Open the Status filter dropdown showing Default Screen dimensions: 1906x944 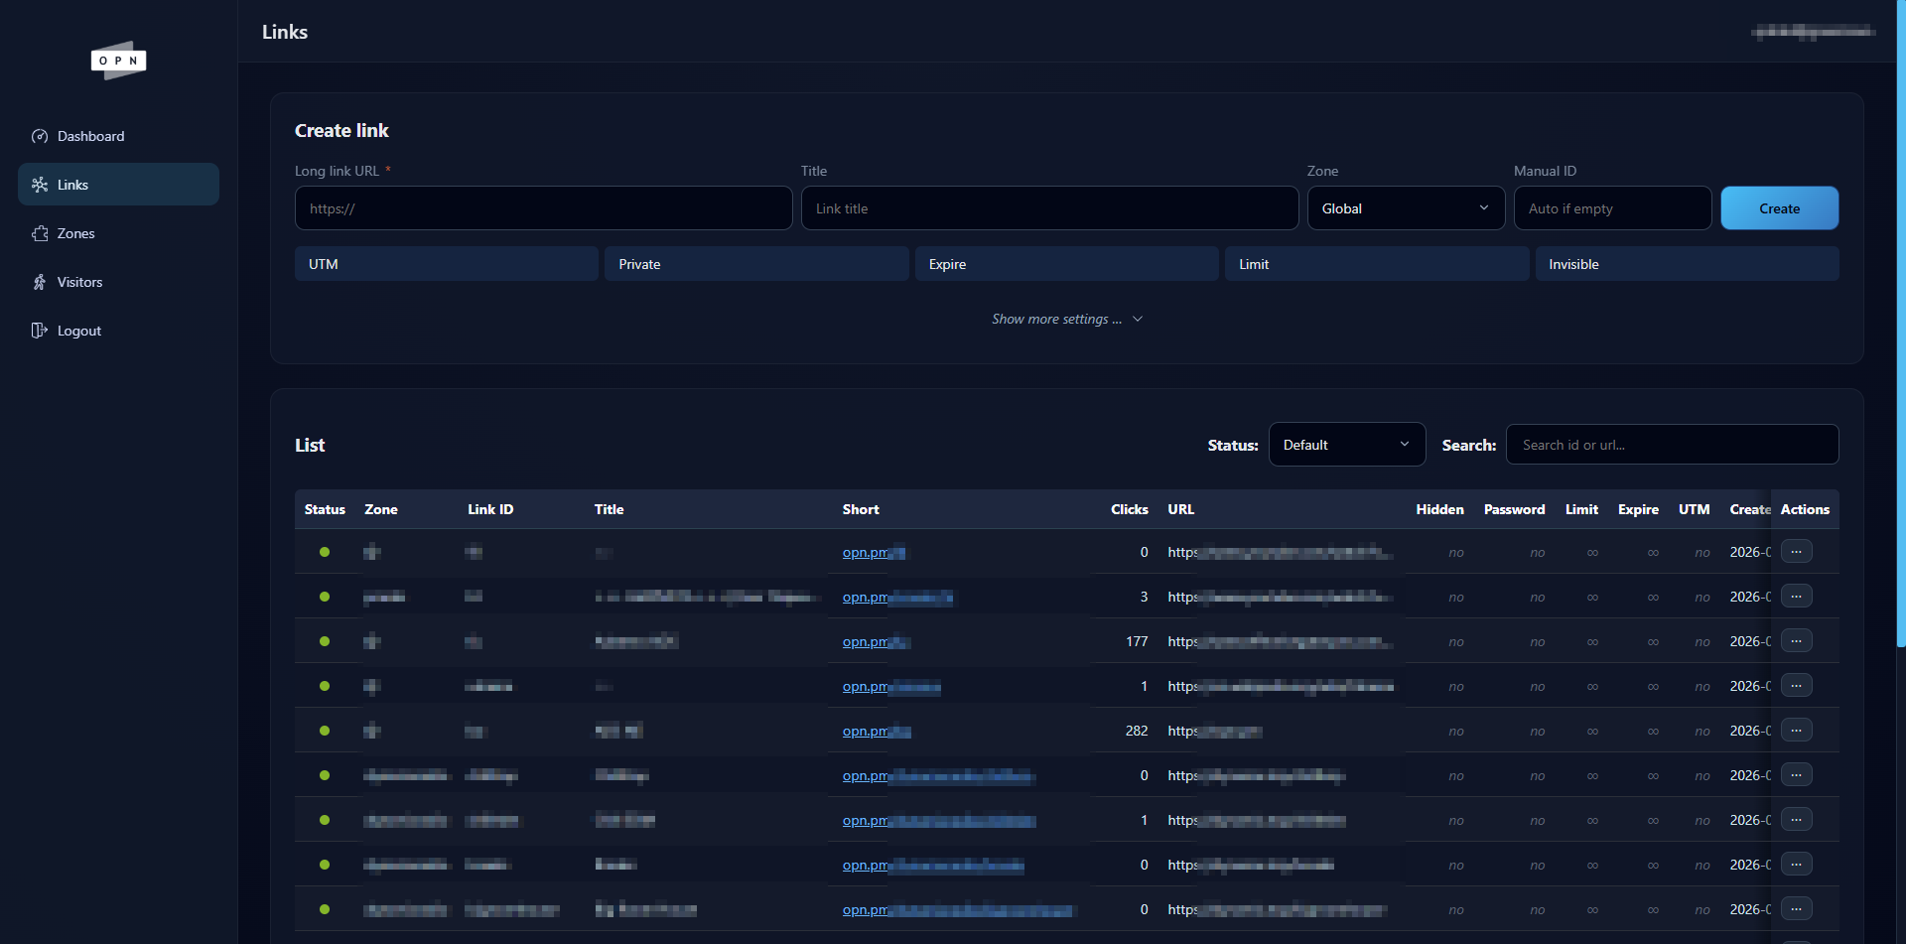pos(1346,444)
